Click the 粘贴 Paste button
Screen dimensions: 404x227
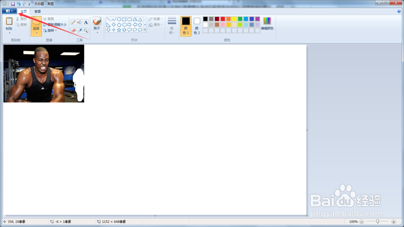point(9,24)
